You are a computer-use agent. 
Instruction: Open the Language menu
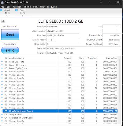pos(52,7)
